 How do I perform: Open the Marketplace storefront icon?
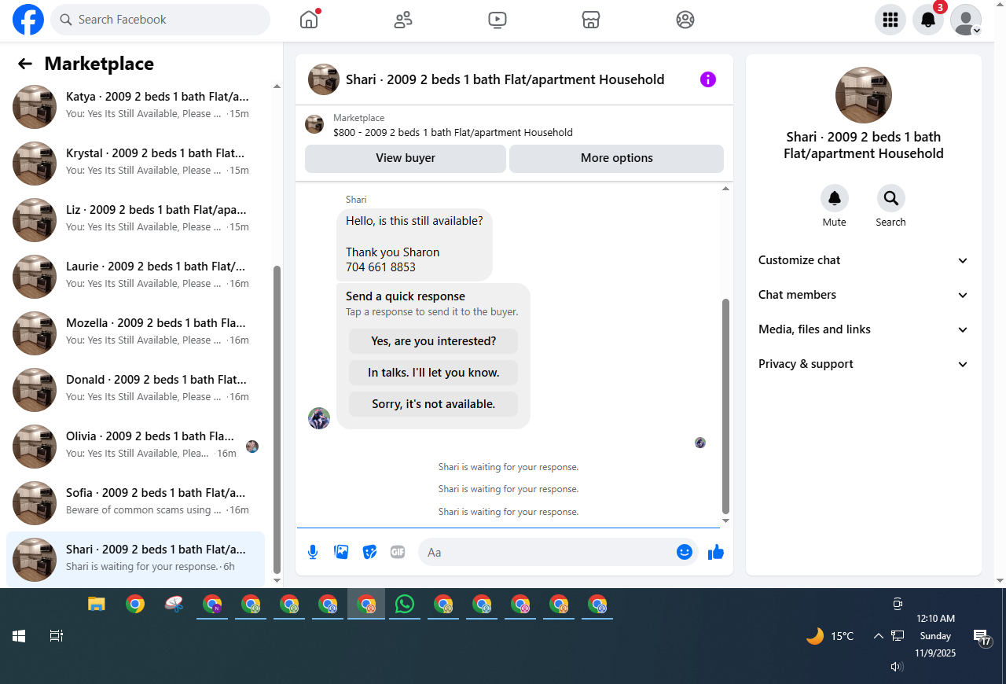point(591,20)
